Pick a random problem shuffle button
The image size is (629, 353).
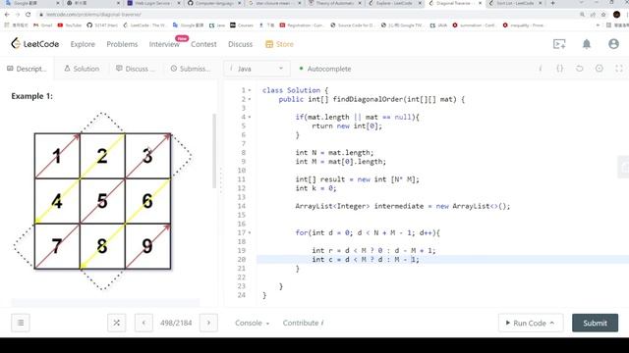click(116, 323)
